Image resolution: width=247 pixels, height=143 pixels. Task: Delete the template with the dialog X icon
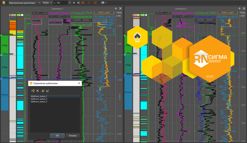coord(38,91)
